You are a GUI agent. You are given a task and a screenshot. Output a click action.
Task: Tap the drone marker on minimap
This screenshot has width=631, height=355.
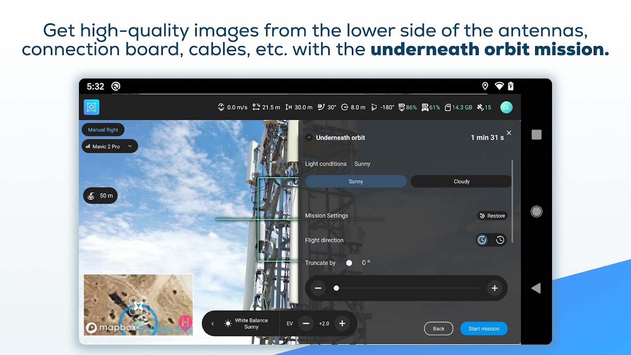138,306
